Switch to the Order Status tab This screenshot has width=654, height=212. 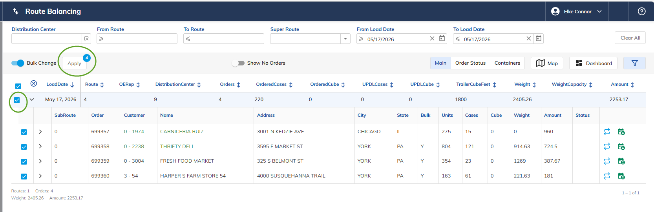click(470, 63)
